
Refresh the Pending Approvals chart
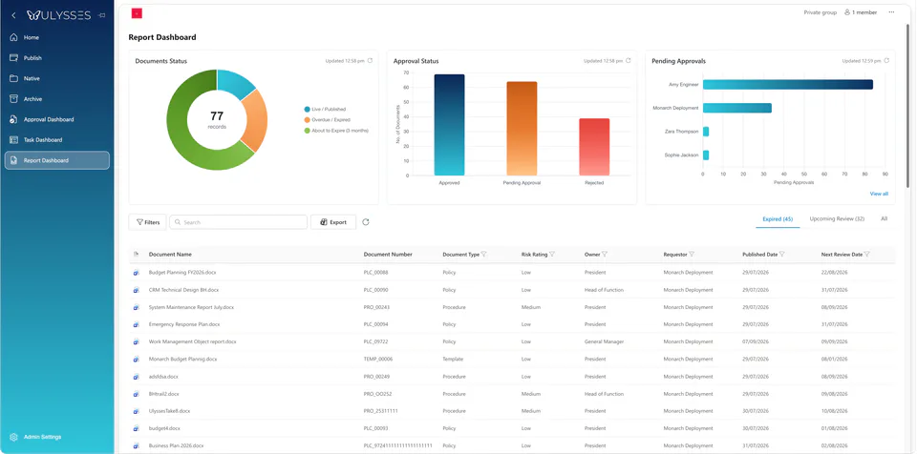pos(886,61)
